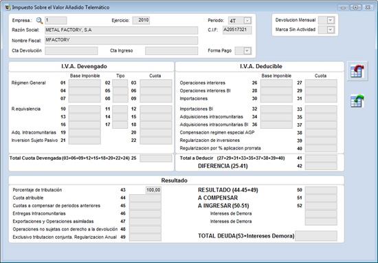Click the TOTAL DEUDA field

click(316, 236)
